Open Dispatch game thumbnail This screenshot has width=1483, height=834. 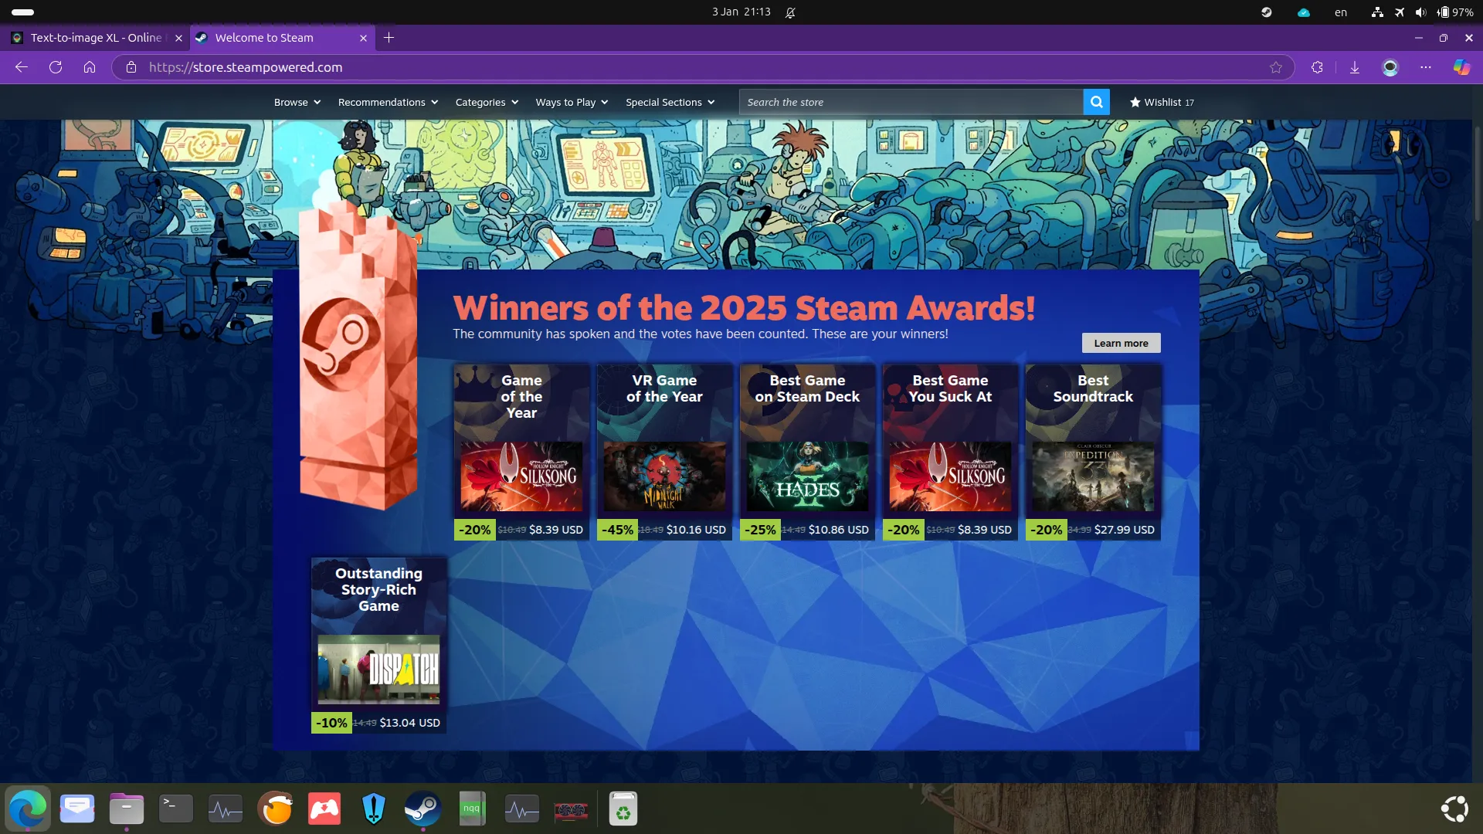coord(378,670)
